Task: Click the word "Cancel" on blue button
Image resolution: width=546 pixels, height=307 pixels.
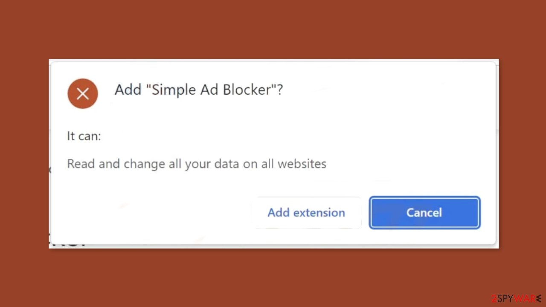Action: tap(424, 212)
